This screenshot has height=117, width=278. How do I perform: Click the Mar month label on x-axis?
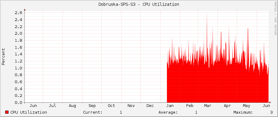[x=208, y=106]
